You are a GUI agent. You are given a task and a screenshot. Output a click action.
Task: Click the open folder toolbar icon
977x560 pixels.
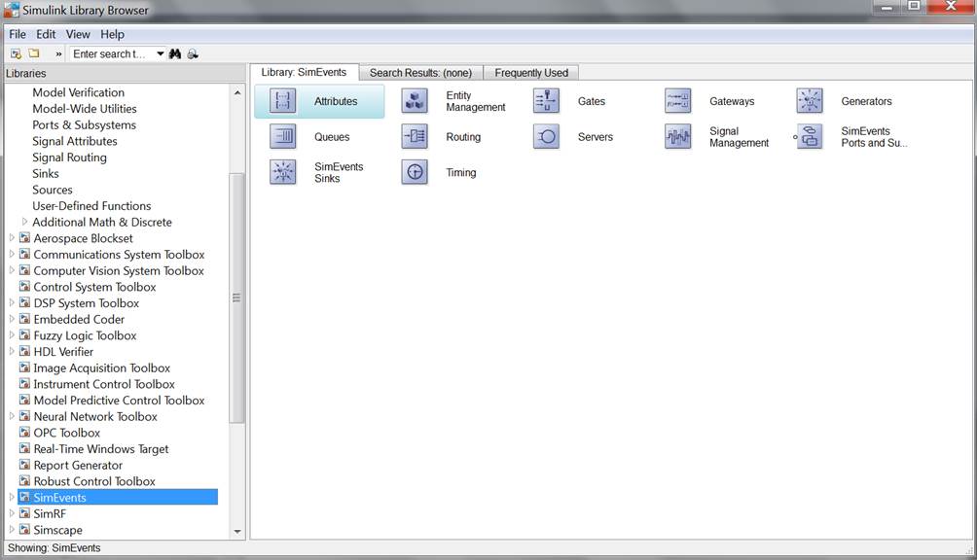pos(34,53)
